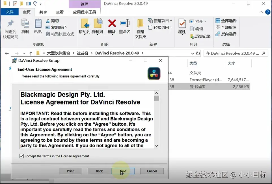Click the address bar Refresh icon
The height and width of the screenshot is (184, 272).
coord(198,54)
